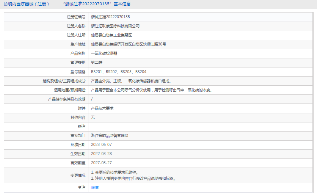Image resolution: width=317 pixels, height=196 pixels.
Task: Click the 生效日期 label
Action: point(78,154)
